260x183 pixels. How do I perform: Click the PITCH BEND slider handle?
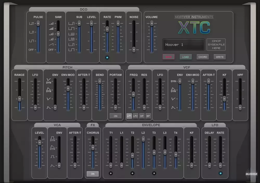[100, 81]
